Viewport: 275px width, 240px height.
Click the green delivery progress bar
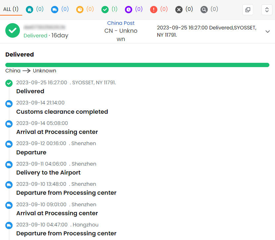pos(137,65)
